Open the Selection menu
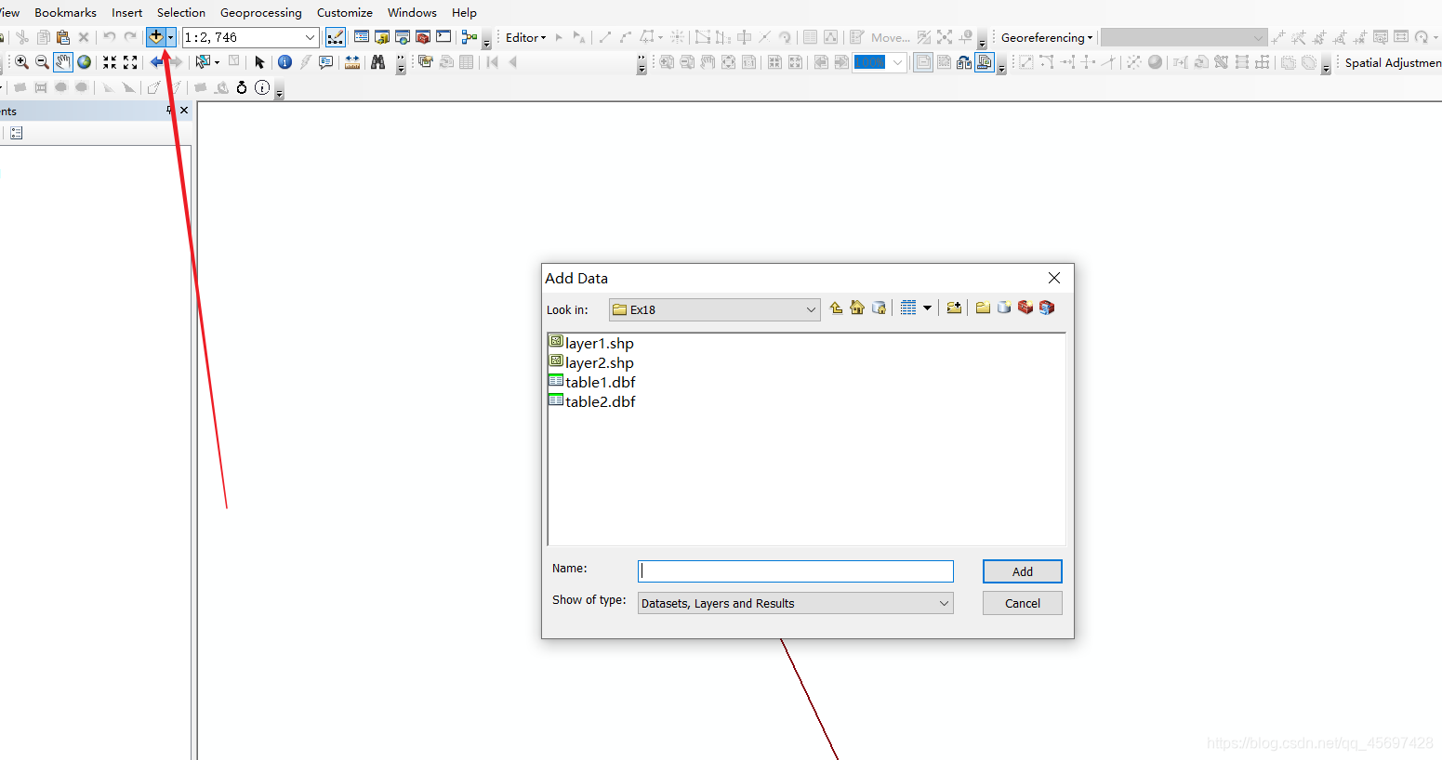Viewport: 1442px width, 760px height. coord(181,12)
